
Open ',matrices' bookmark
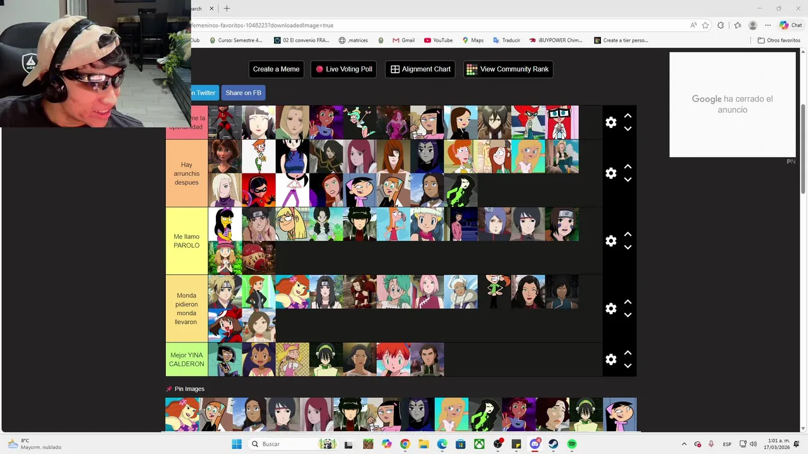pyautogui.click(x=353, y=40)
